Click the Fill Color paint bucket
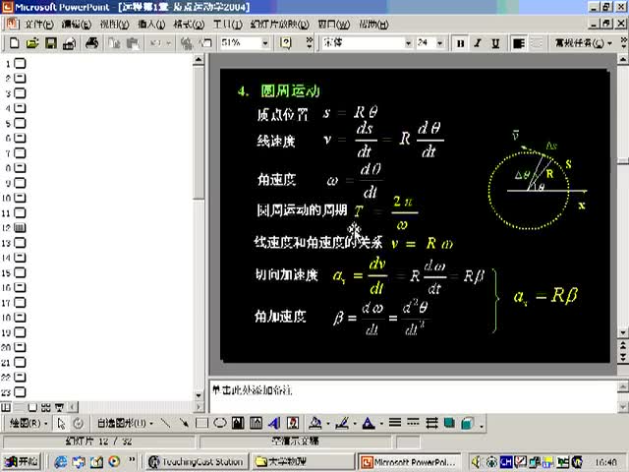Screen dimensions: 629x472 pyautogui.click(x=315, y=423)
